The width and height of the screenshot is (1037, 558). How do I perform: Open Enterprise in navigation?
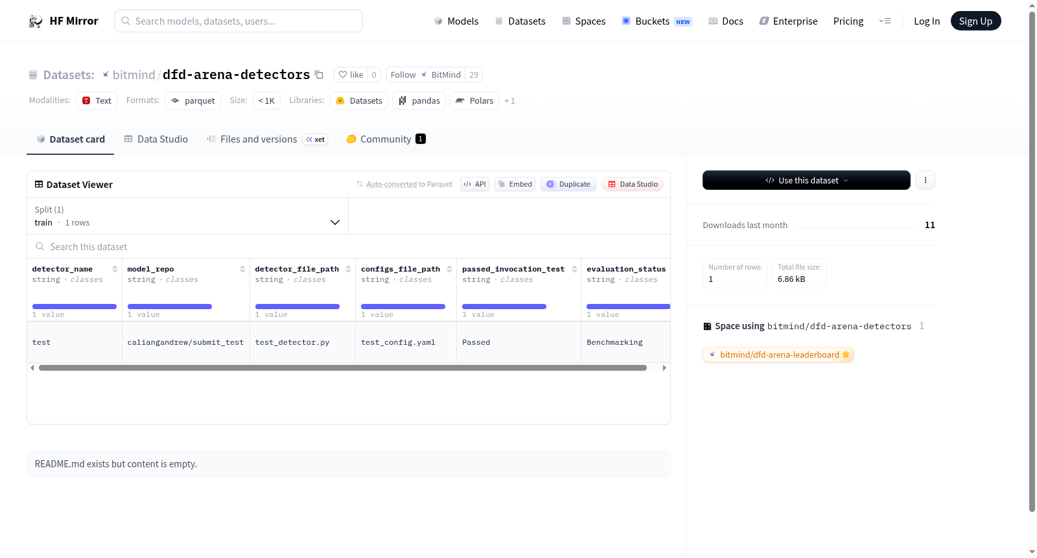(x=788, y=21)
